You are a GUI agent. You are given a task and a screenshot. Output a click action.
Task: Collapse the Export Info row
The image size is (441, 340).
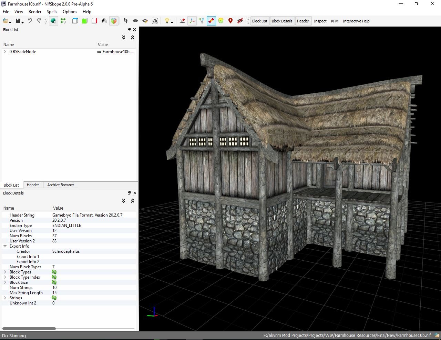(5, 246)
